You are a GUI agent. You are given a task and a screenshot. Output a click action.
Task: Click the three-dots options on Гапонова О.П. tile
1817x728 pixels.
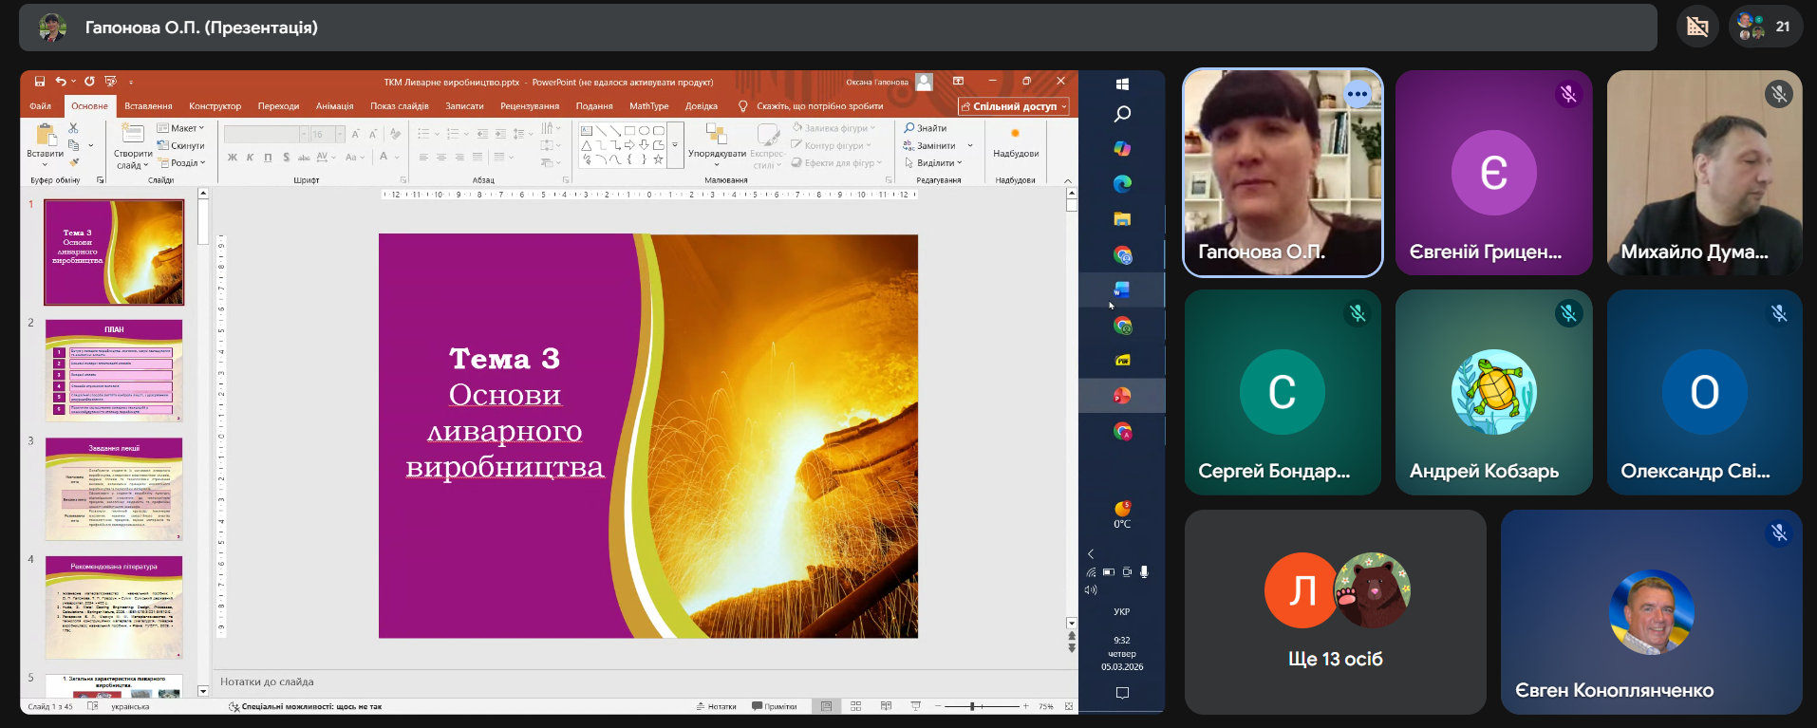pyautogui.click(x=1358, y=94)
